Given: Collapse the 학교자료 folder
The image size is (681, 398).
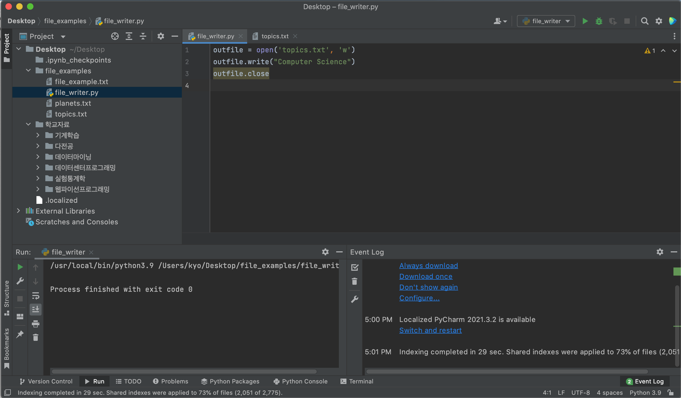Looking at the screenshot, I should tap(28, 124).
